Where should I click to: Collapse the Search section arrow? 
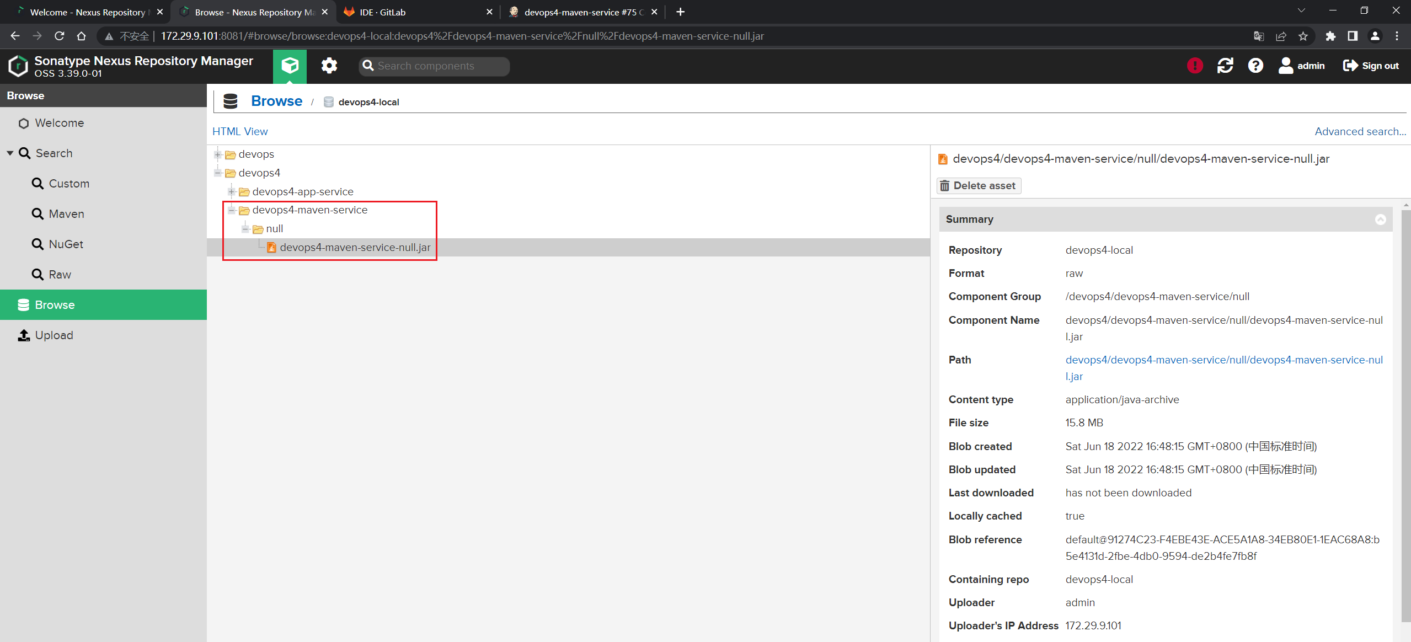pyautogui.click(x=10, y=153)
